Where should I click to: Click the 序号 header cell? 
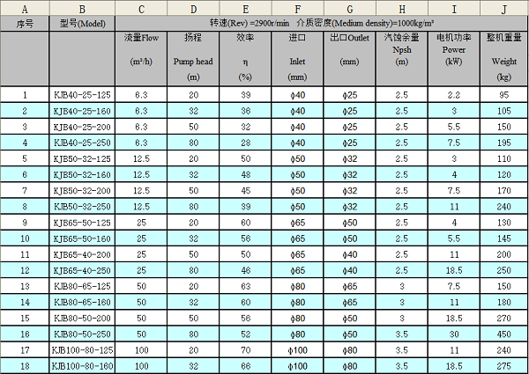pos(24,23)
